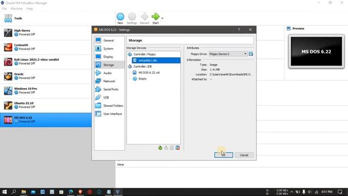Click the Brave browser taskbar icon

(80, 192)
